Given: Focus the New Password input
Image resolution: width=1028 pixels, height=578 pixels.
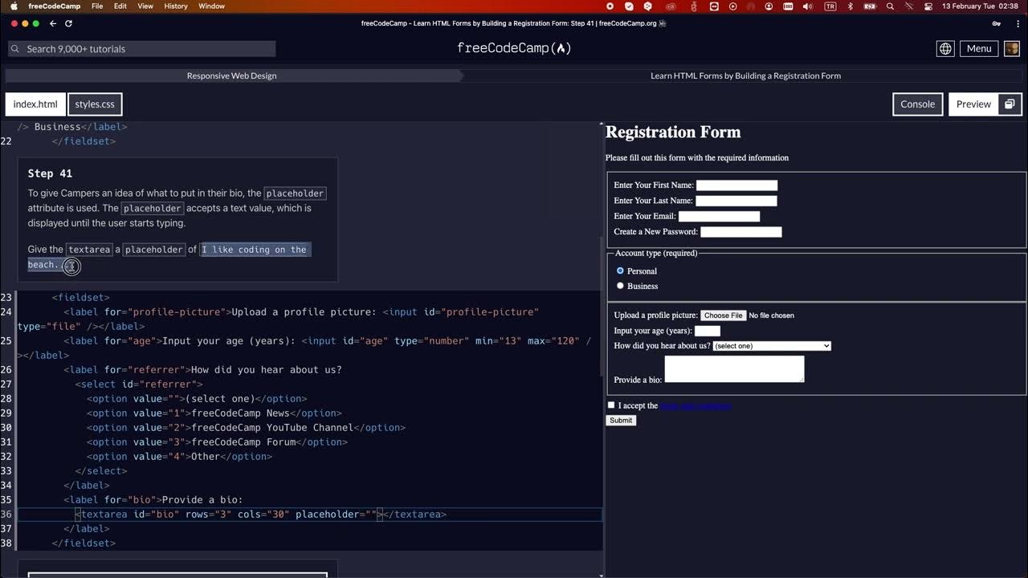Looking at the screenshot, I should click(740, 232).
